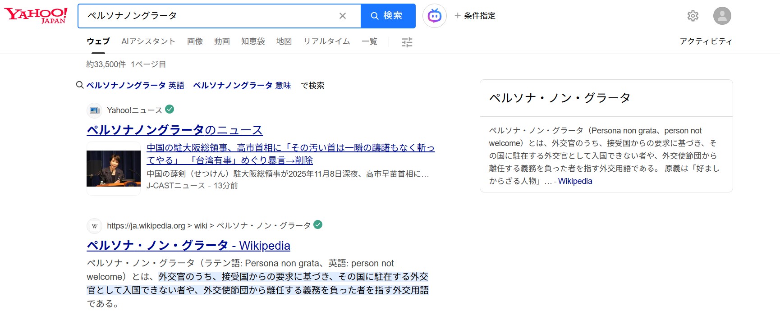
Task: Click the user profile avatar icon
Action: pos(722,16)
